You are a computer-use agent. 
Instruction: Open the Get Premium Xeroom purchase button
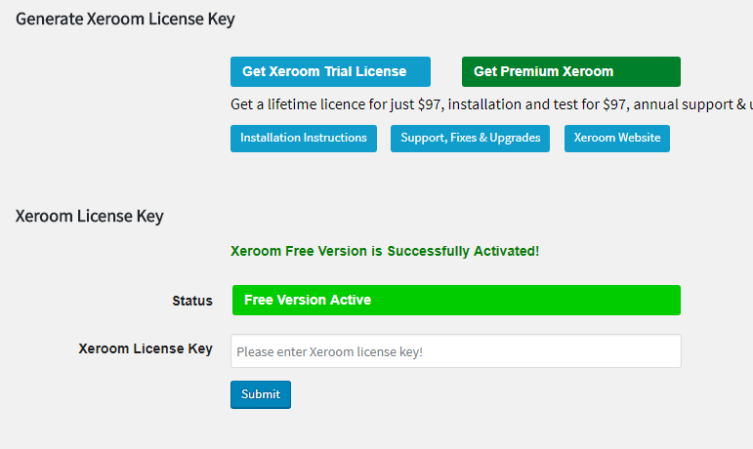571,71
